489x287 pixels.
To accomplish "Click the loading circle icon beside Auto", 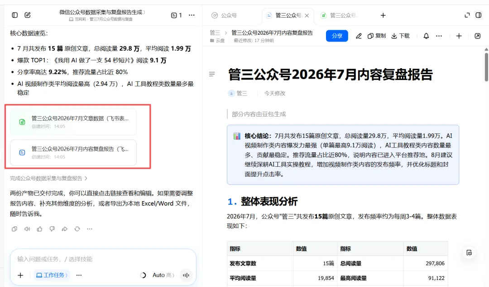I will click(143, 275).
